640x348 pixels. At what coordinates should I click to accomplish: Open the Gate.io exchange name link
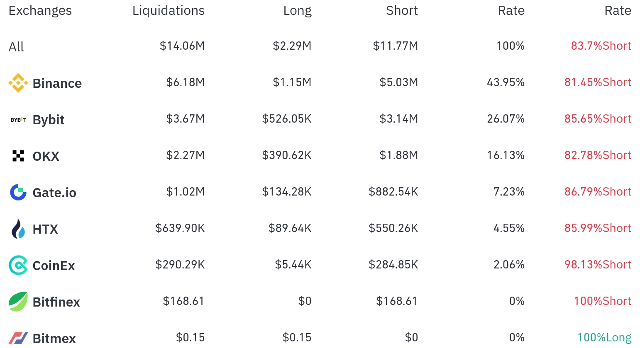pos(54,193)
